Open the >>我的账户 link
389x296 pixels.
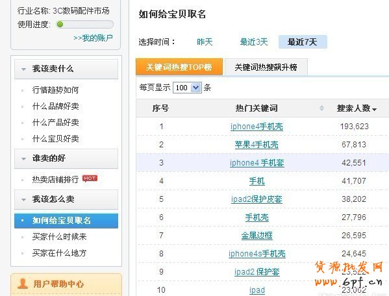coord(94,38)
